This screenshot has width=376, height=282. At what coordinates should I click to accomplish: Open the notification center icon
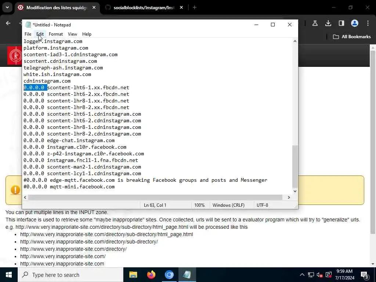click(365, 275)
